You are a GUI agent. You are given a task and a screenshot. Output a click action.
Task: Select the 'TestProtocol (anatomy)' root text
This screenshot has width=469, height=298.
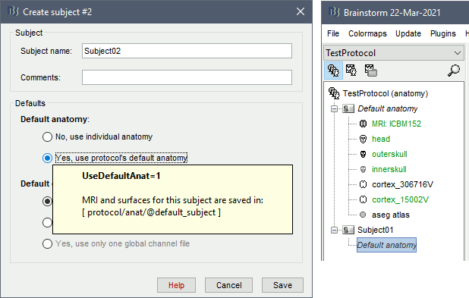tap(386, 93)
